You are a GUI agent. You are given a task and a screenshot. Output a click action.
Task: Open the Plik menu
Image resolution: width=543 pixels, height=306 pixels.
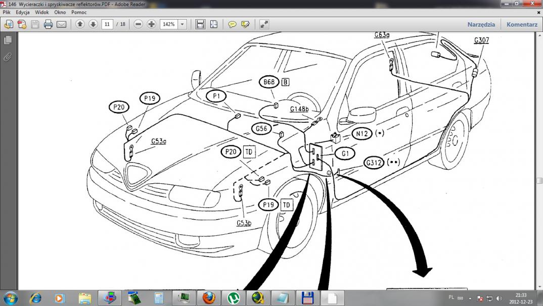(7, 12)
